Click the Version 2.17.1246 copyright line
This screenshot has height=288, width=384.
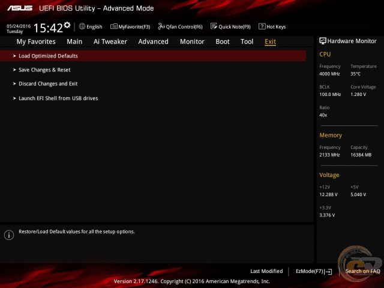(x=192, y=281)
